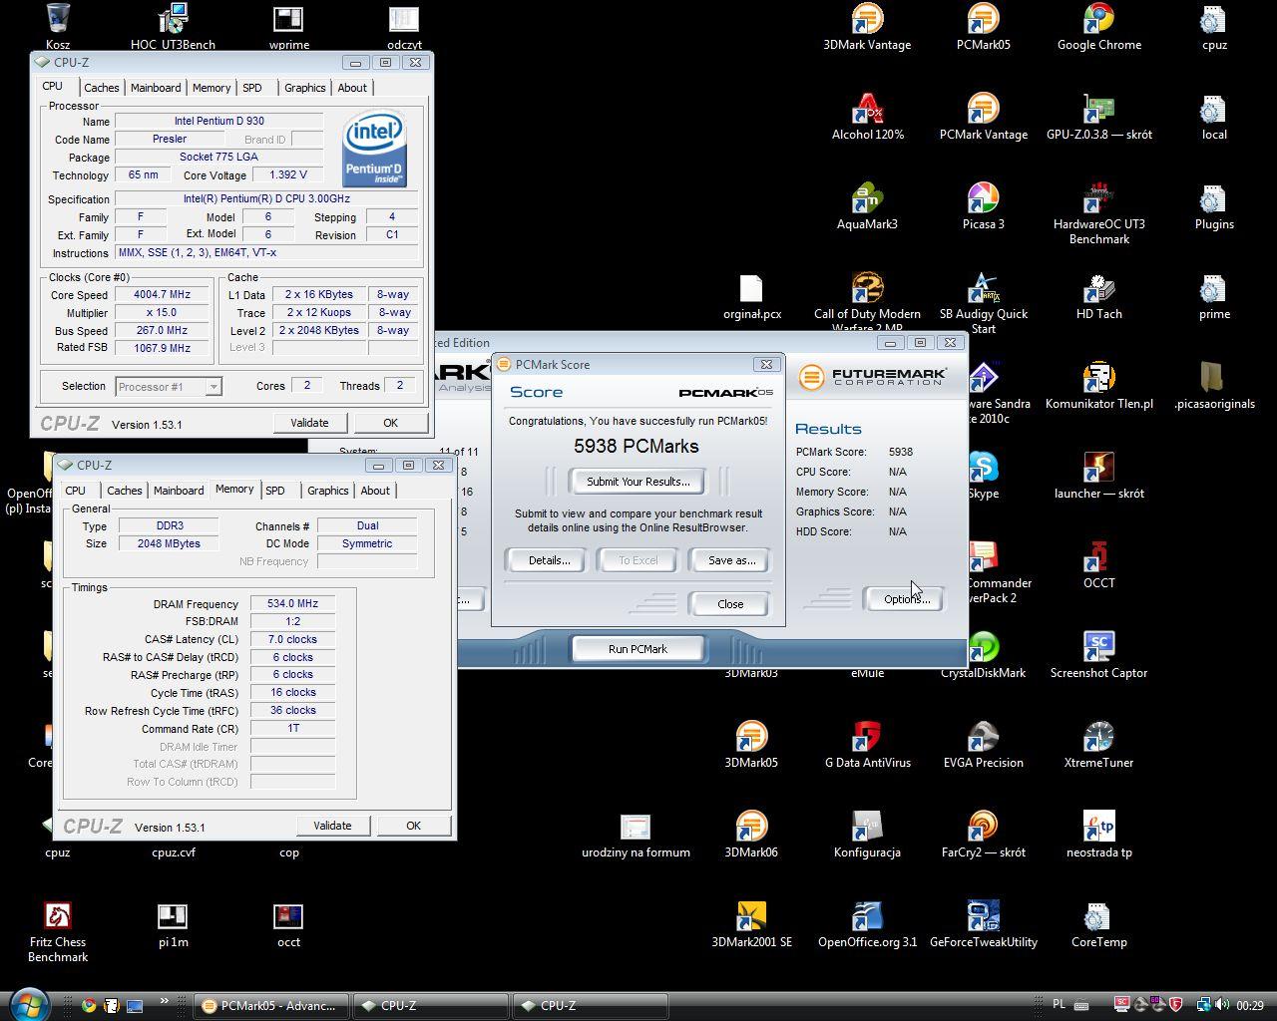Image resolution: width=1277 pixels, height=1021 pixels.
Task: Open EVGA Precision shortcut
Action: click(983, 745)
